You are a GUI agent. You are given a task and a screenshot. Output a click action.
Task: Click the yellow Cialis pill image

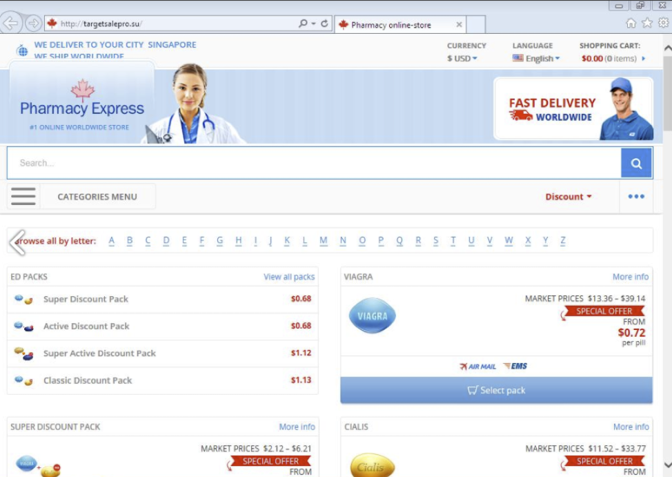[x=372, y=465]
